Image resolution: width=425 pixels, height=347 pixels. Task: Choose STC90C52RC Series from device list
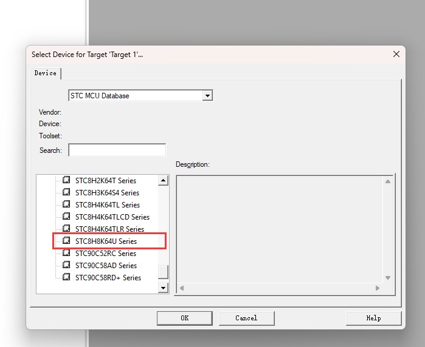(x=106, y=254)
